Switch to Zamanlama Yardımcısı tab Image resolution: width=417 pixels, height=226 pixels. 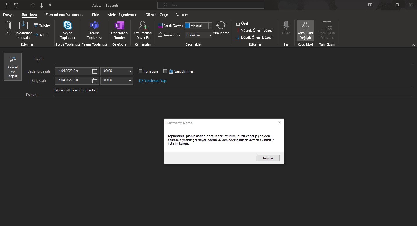point(65,15)
